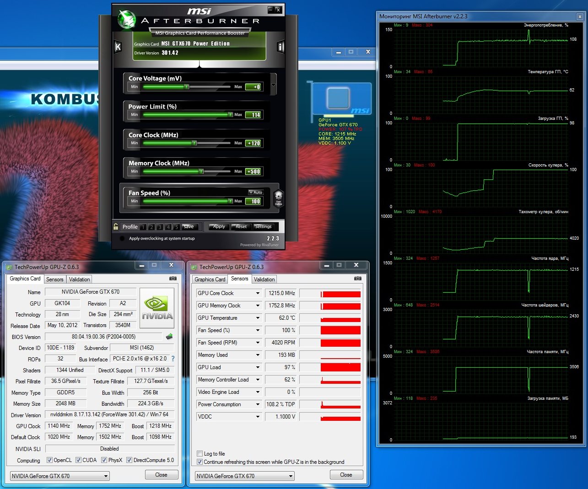Open the Sensors tab in the left GPU-Z window
This screenshot has height=489, width=588.
click(54, 279)
